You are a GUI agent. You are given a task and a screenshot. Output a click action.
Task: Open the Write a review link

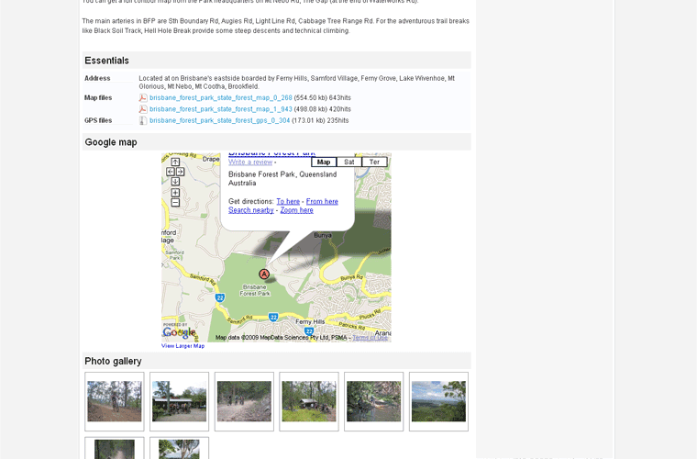click(x=250, y=162)
